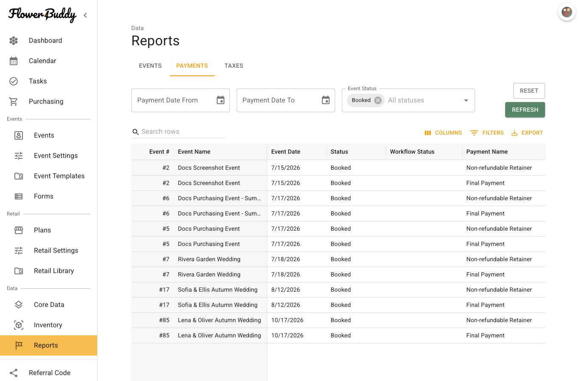The width and height of the screenshot is (579, 381).
Task: Focus the Search rows field
Action: tap(178, 132)
